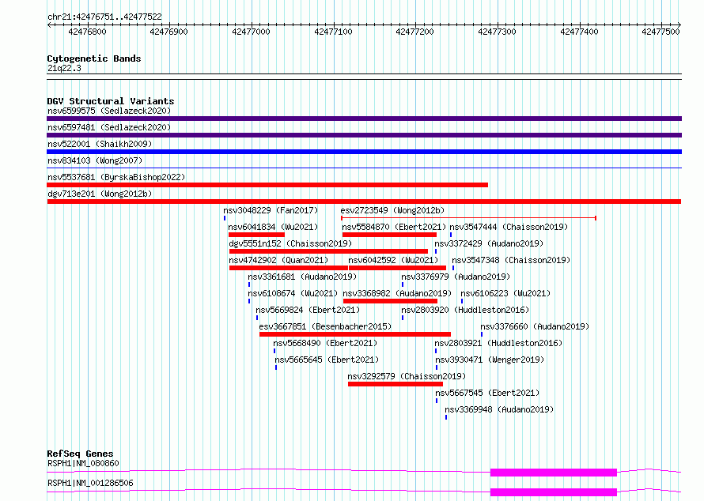Click the red bar under esv3667851
This screenshot has width=704, height=501.
(x=355, y=334)
